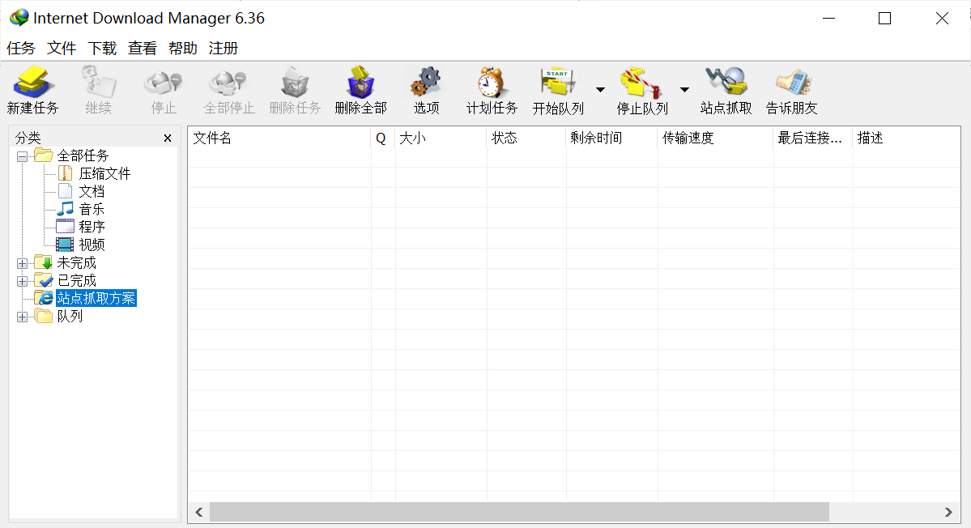Click the 站点抓取方案 browser folder icon

pyautogui.click(x=44, y=298)
